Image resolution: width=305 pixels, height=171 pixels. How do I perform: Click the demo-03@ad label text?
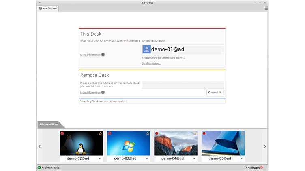(x=125, y=158)
